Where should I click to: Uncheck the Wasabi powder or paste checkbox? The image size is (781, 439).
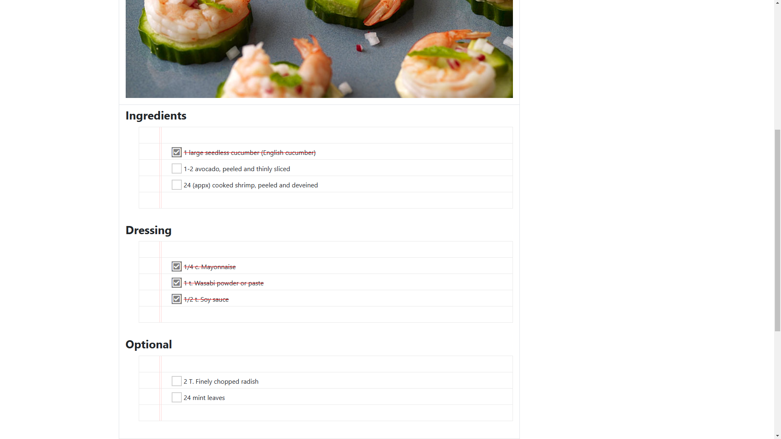(x=177, y=283)
